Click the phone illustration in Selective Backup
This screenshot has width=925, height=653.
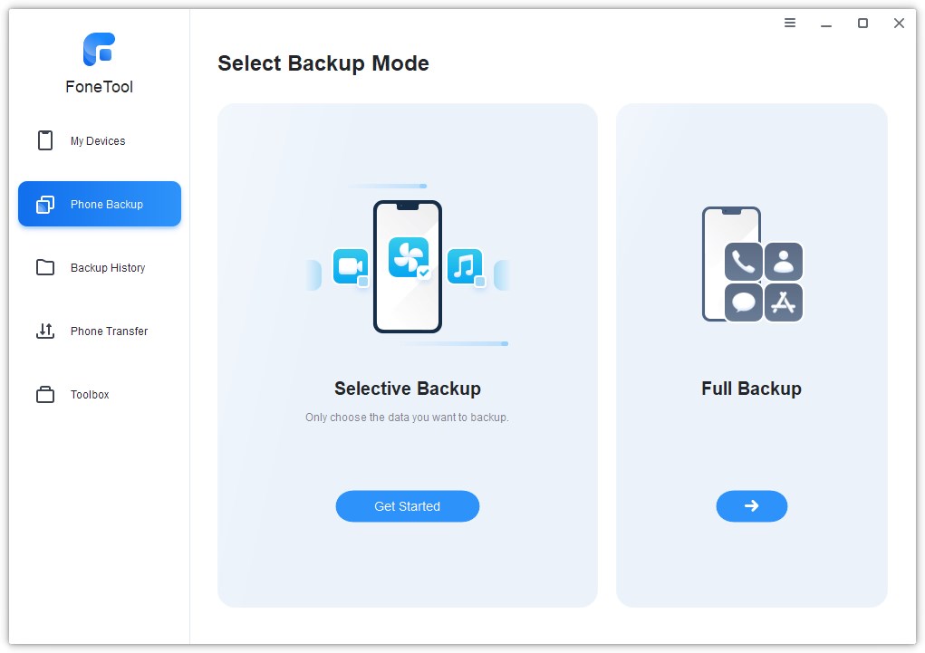click(x=408, y=266)
